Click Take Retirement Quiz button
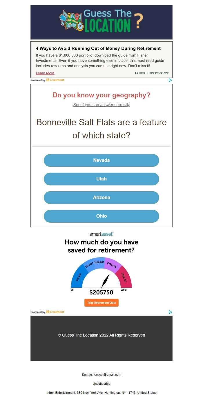The width and height of the screenshot is (203, 406). coord(101,303)
